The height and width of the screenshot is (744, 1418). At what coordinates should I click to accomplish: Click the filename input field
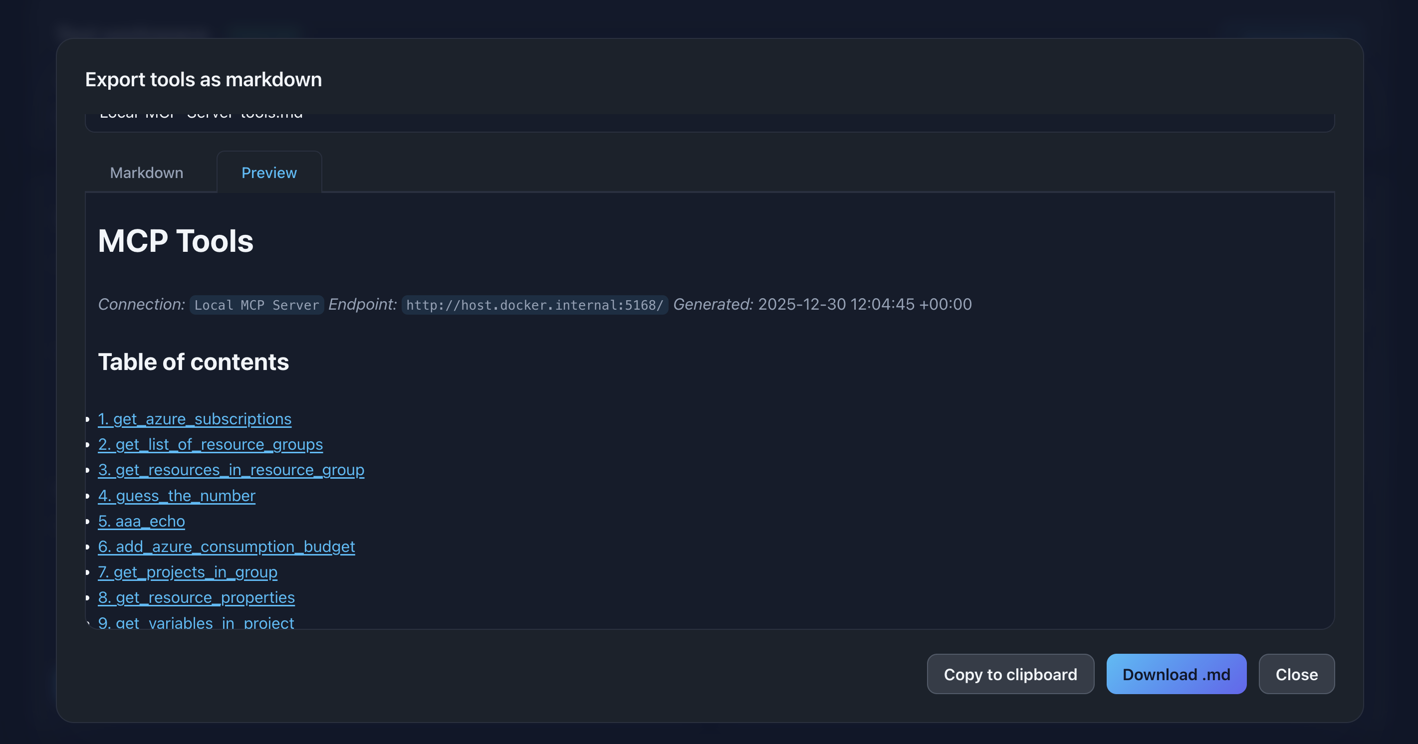[x=709, y=116]
